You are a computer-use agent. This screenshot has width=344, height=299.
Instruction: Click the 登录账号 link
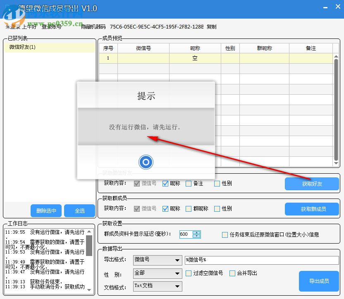coord(52,27)
